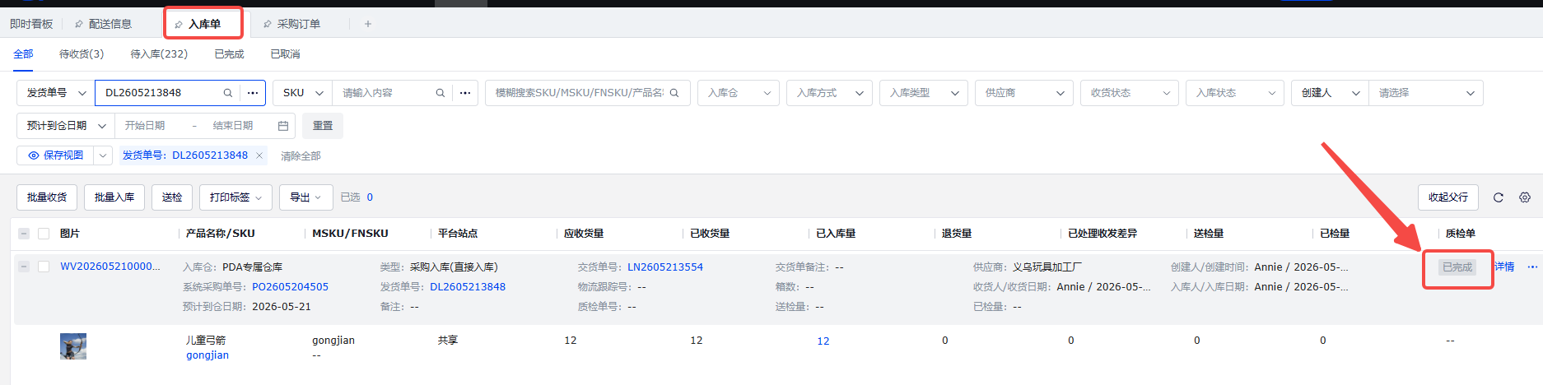Switch to the 待入库(232) tab

159,54
